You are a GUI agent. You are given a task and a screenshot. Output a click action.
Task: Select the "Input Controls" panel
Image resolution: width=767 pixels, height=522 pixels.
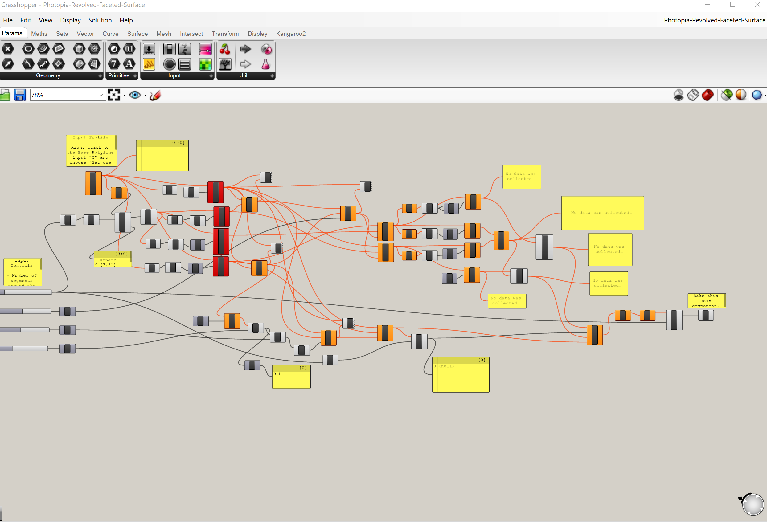(23, 272)
